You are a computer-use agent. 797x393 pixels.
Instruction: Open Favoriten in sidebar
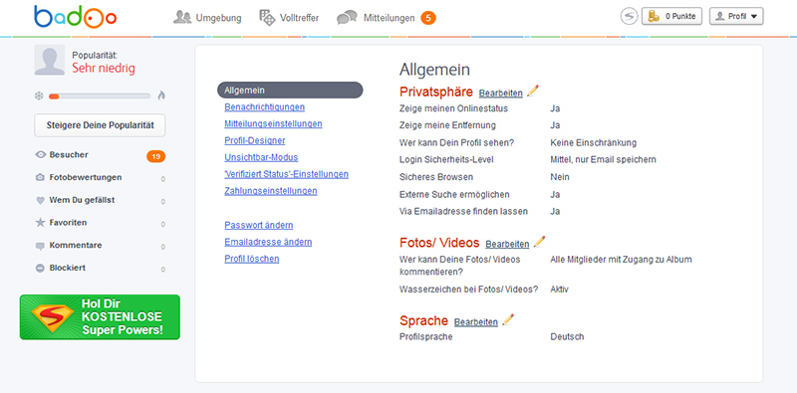coord(68,223)
